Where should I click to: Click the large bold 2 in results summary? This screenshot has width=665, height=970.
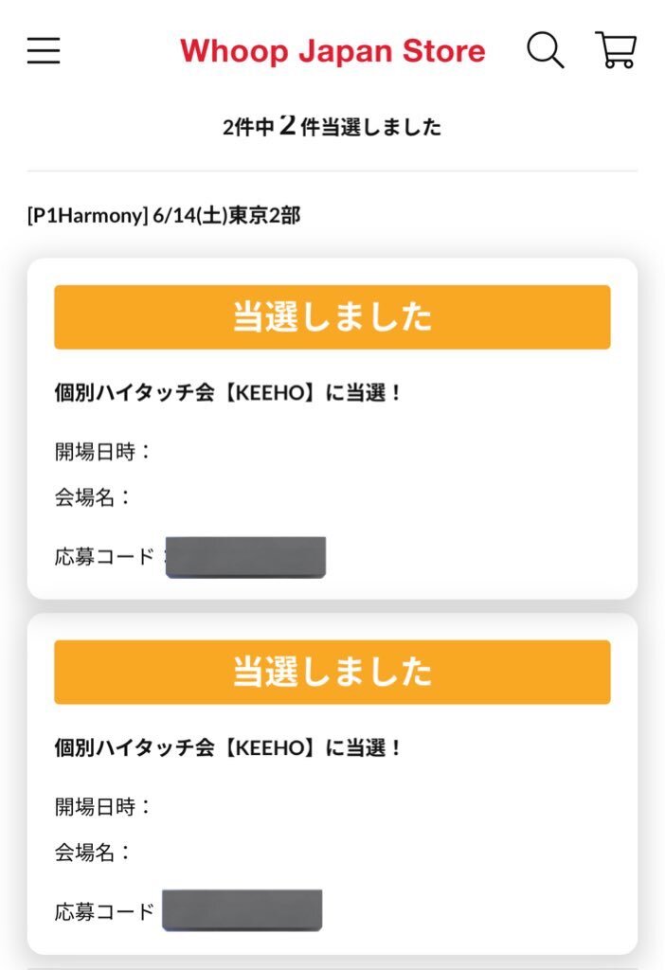click(x=287, y=126)
